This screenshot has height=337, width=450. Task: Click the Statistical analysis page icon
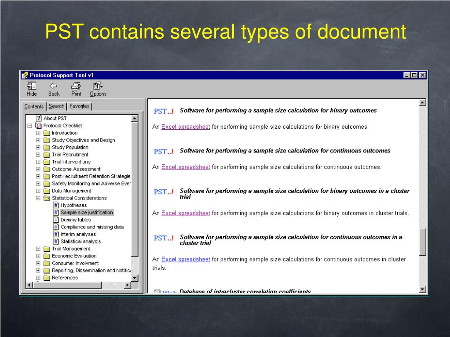pyautogui.click(x=56, y=241)
